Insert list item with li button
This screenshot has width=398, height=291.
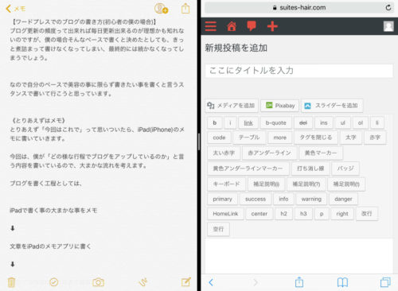(377, 122)
